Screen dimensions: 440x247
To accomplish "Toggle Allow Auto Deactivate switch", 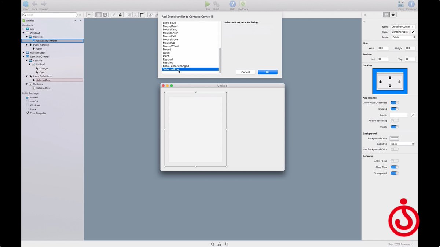I will pos(395,103).
